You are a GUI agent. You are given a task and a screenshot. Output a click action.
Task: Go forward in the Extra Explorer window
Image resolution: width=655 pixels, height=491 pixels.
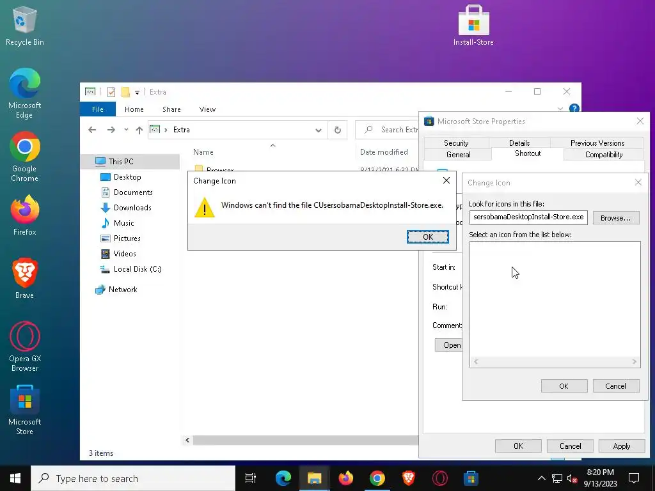111,130
